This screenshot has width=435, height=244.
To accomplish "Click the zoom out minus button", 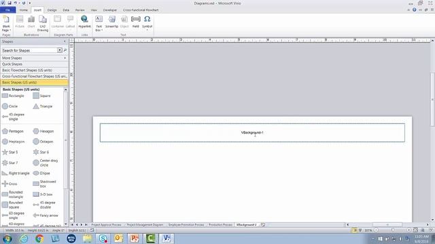I will click(x=376, y=230).
